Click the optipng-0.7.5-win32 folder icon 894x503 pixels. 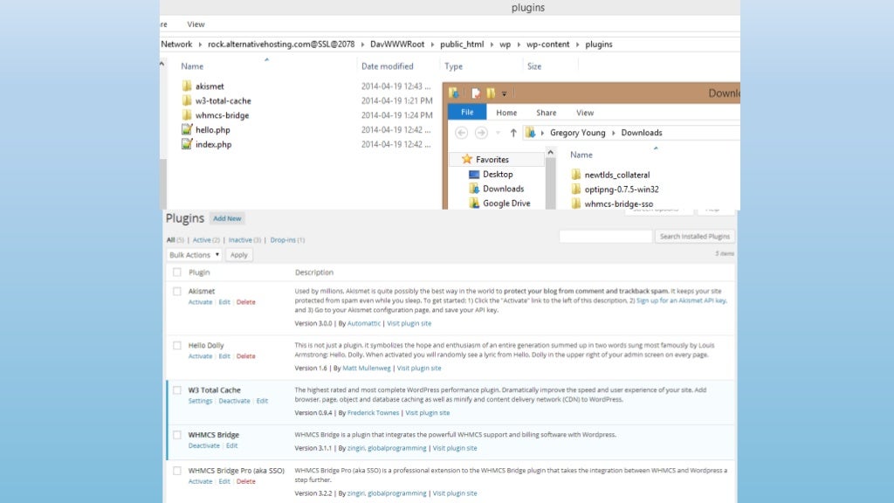(576, 189)
